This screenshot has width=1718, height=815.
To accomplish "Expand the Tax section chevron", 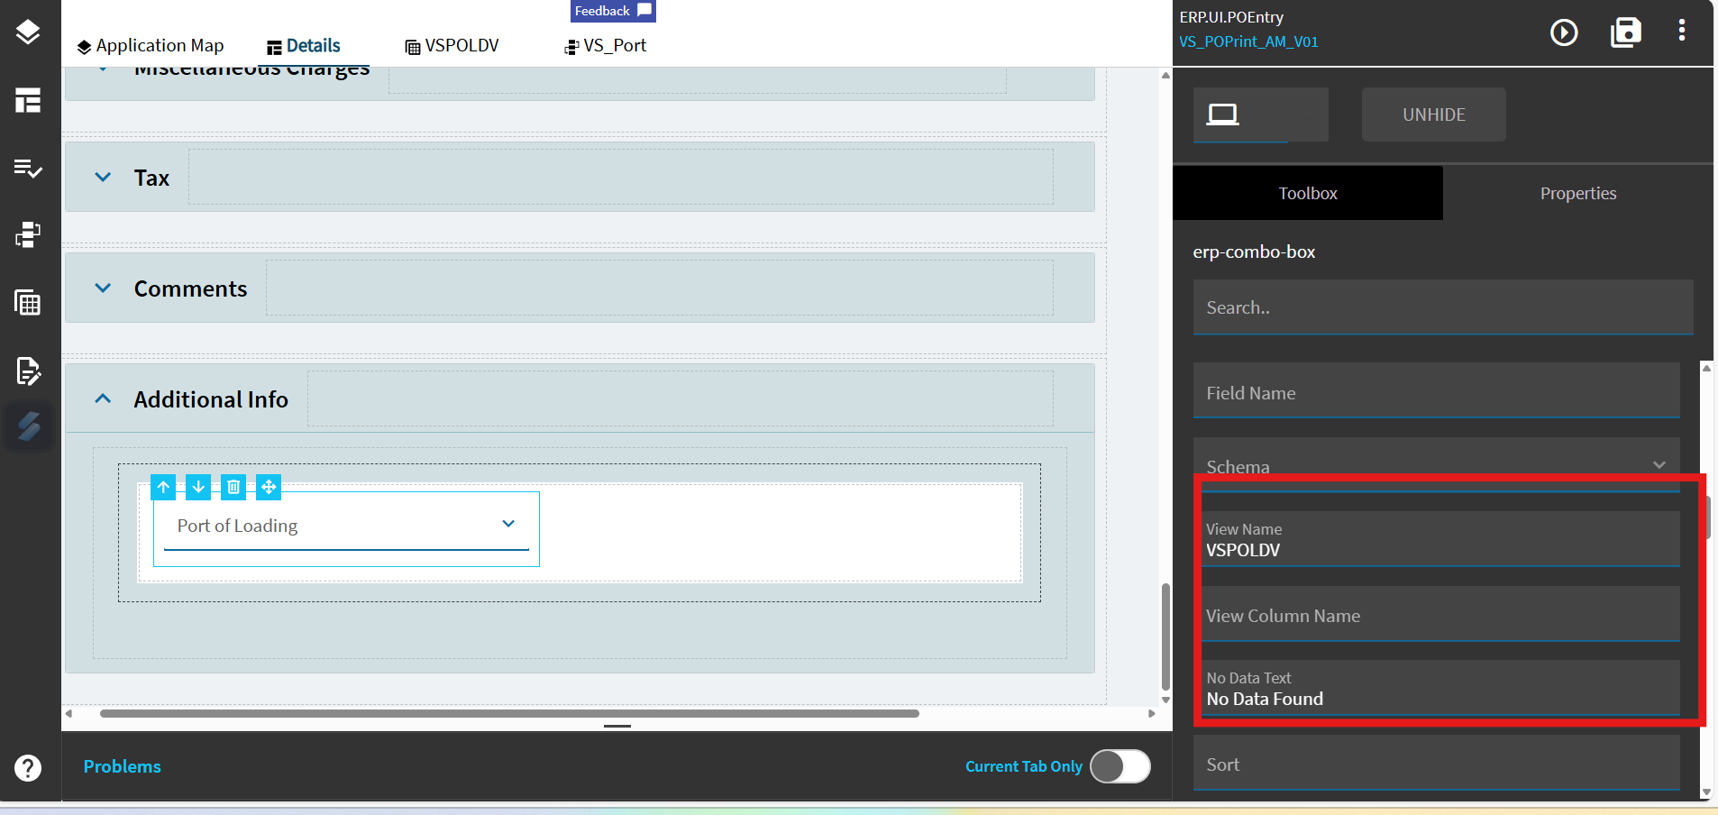I will point(103,178).
